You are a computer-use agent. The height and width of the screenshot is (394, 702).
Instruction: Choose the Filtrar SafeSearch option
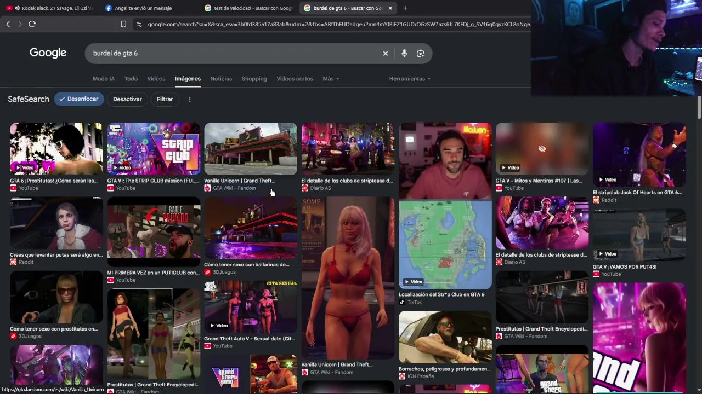165,99
